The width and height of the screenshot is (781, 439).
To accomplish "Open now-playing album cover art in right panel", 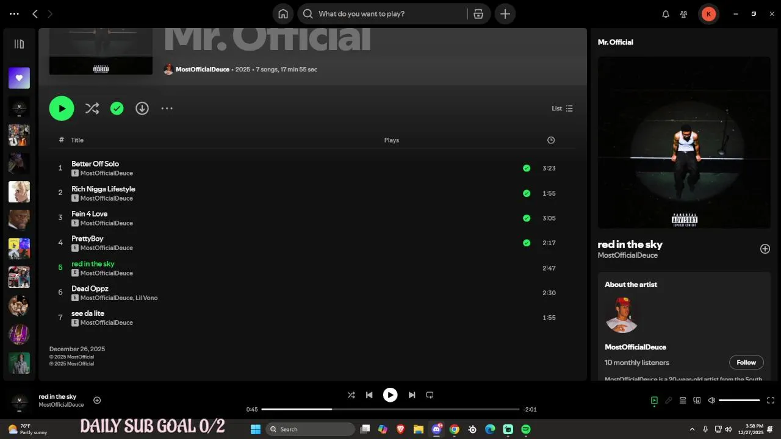I will (x=684, y=143).
